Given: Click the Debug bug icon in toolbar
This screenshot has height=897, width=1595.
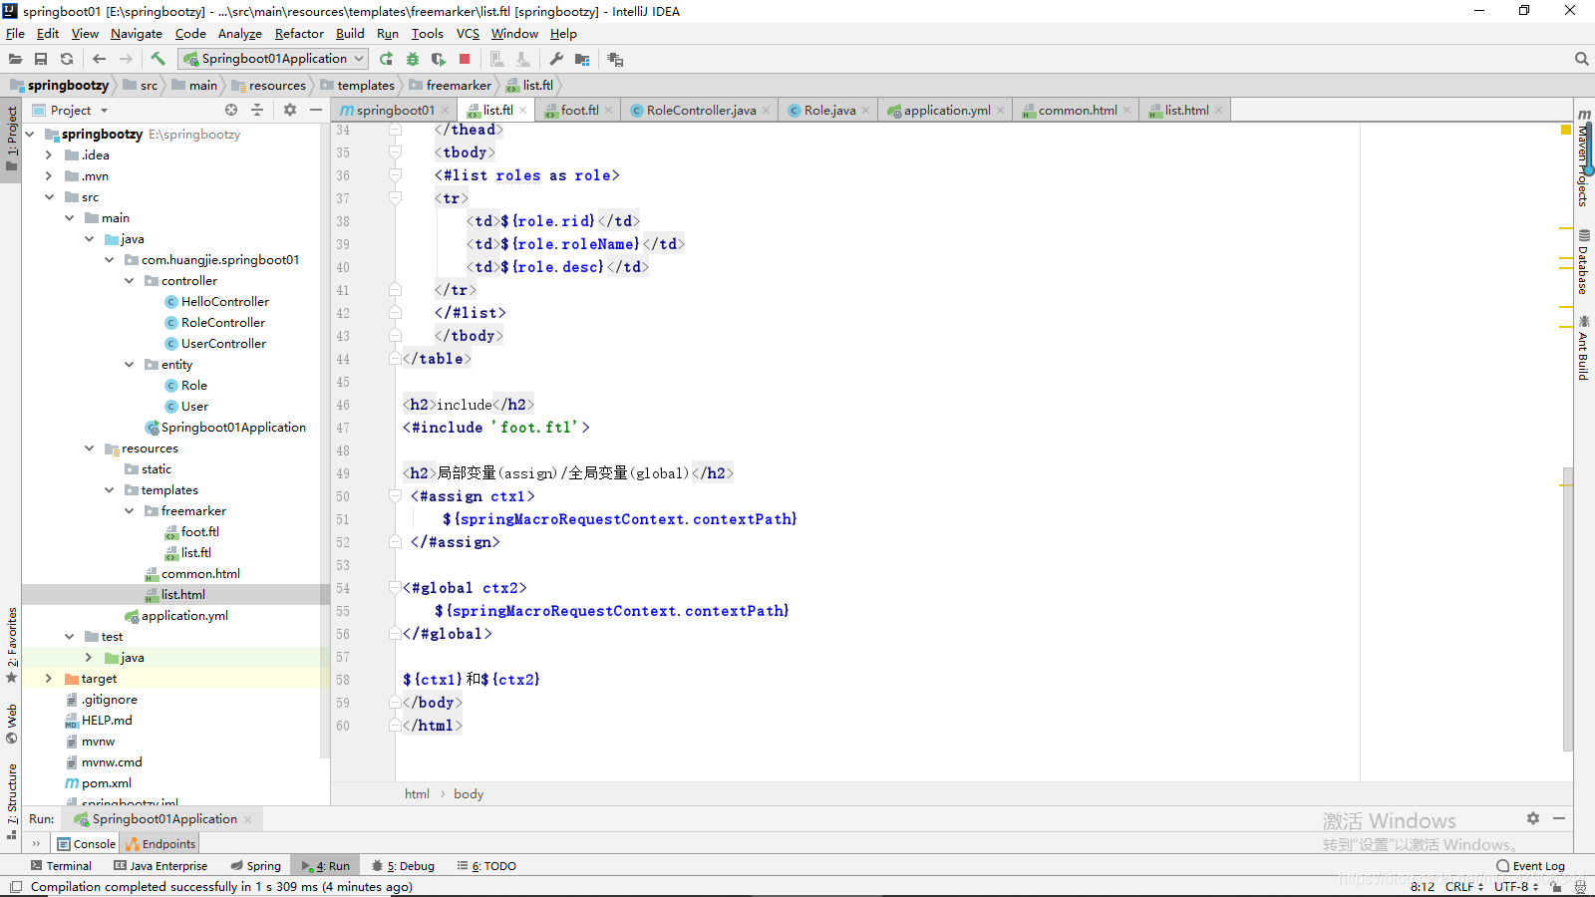Looking at the screenshot, I should 413,59.
